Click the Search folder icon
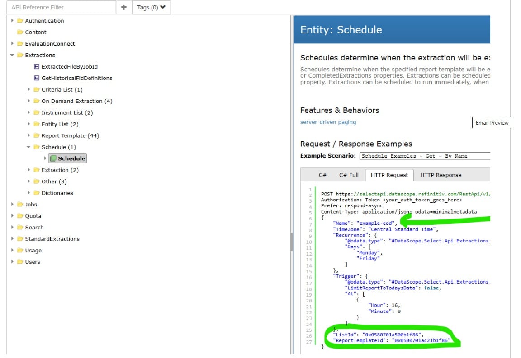The height and width of the screenshot is (358, 521). [x=20, y=227]
